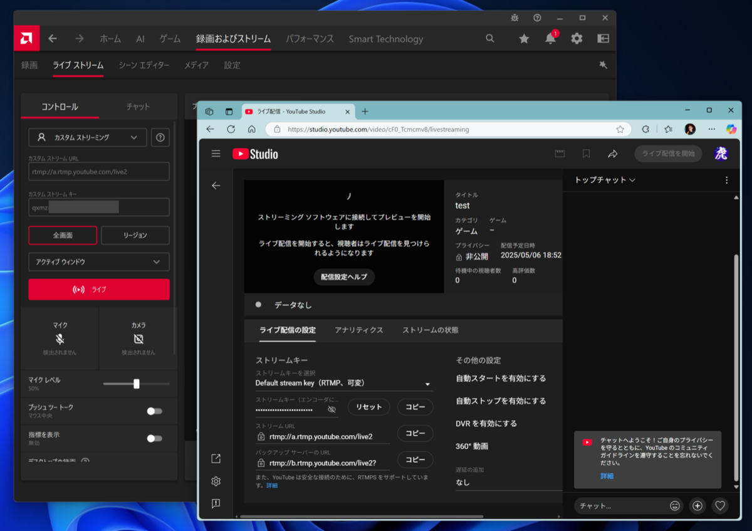752x531 pixels.
Task: Click the heart reaction icon in chat
Action: coord(720,505)
